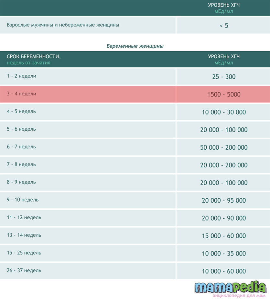
Task: Click the '7 - 8 недель' row label
Action: [x=21, y=164]
